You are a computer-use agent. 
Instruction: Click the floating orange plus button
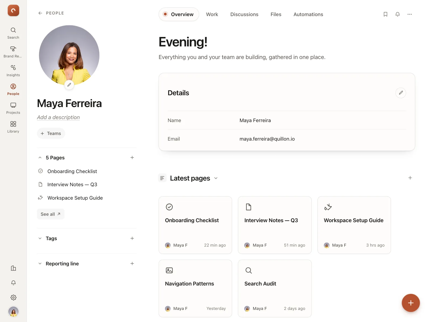(411, 303)
